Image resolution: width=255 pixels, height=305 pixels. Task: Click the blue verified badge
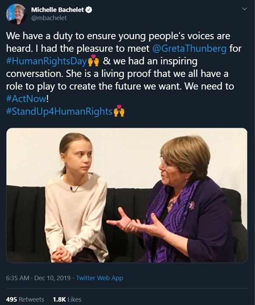click(89, 9)
